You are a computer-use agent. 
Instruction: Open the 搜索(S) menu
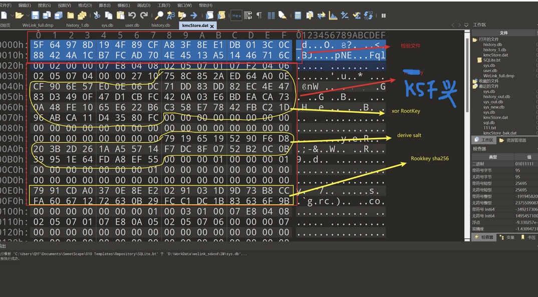44,5
